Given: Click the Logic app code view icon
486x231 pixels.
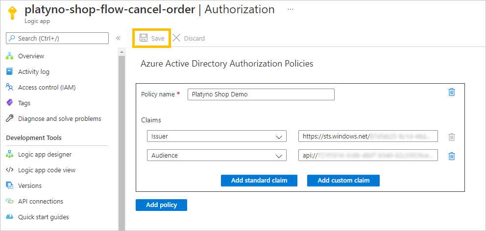Looking at the screenshot, I should tap(10, 170).
